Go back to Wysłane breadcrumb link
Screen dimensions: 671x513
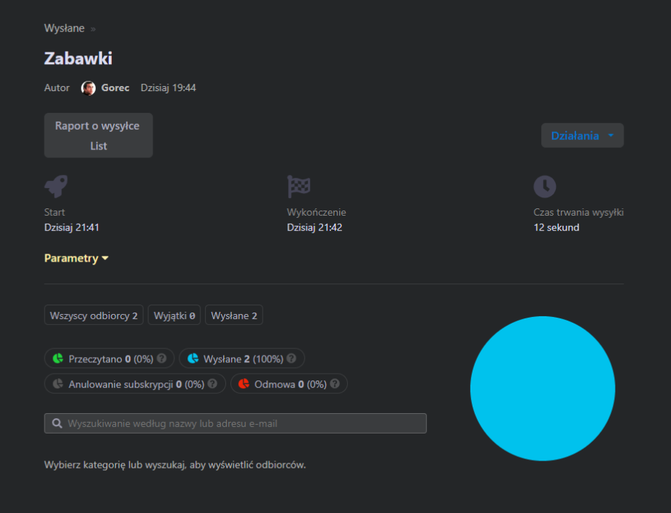(64, 28)
